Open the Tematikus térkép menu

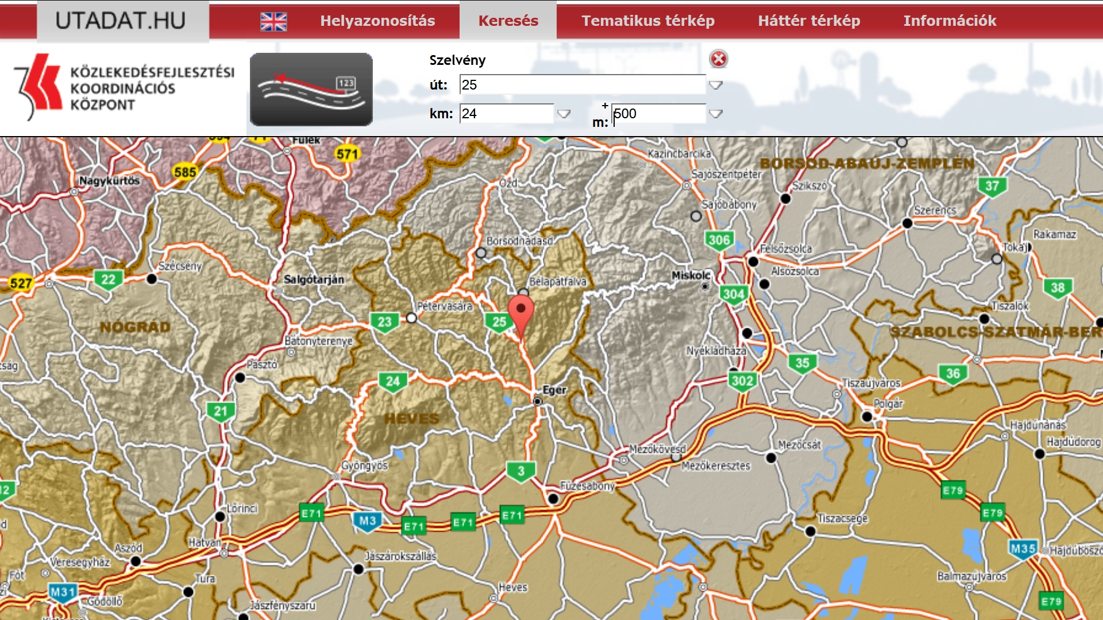click(x=647, y=21)
